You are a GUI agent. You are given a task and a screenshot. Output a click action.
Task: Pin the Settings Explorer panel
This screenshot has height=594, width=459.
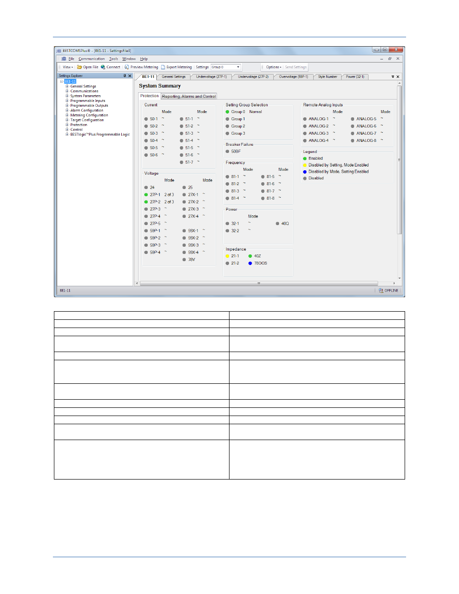pos(125,76)
